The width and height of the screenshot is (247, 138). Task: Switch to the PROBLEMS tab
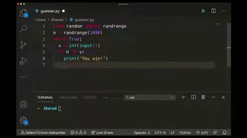coord(69,97)
